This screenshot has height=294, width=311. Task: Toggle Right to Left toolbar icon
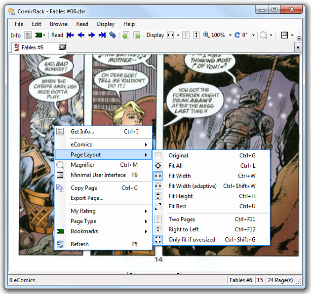(196, 36)
